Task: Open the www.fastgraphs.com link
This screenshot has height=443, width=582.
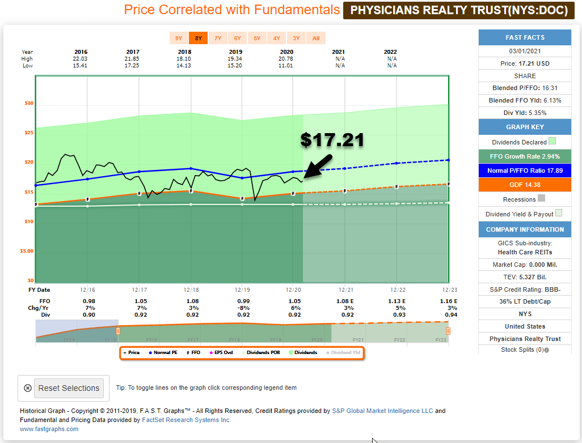Action: [49, 429]
